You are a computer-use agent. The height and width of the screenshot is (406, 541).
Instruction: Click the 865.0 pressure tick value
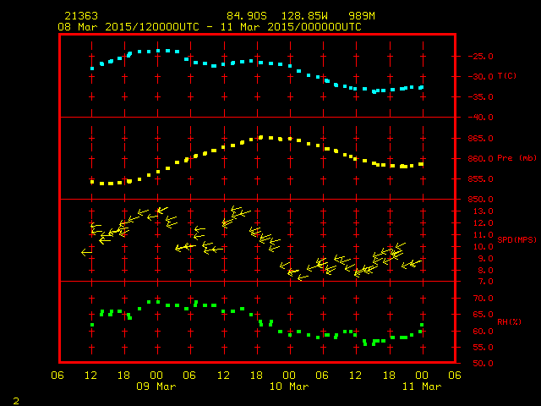(x=481, y=139)
